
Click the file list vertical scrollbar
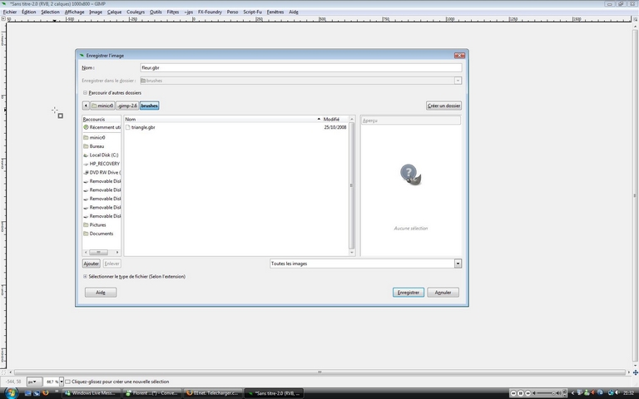352,185
